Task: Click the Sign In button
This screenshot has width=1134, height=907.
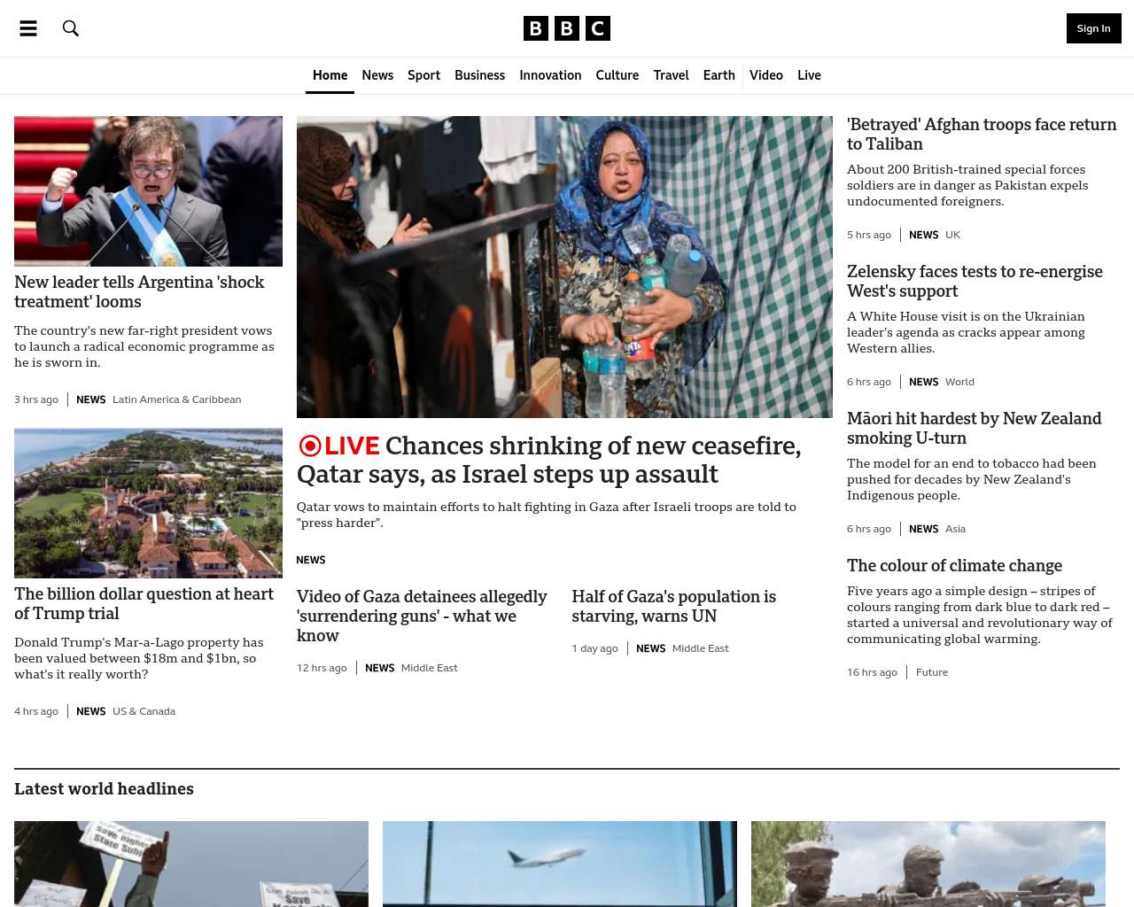Action: (1093, 28)
